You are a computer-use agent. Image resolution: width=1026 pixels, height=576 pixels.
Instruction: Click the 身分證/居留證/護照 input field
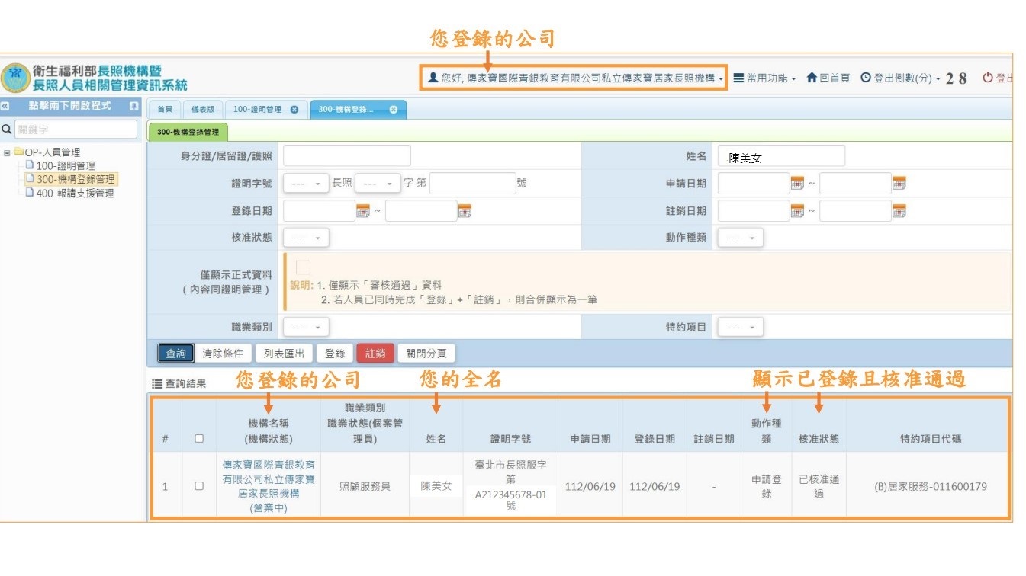click(346, 156)
